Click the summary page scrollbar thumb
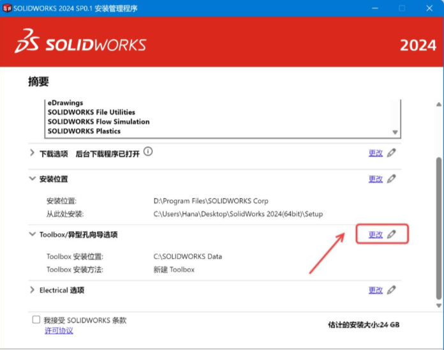Screen dimensions: 444x350 (x=439, y=228)
